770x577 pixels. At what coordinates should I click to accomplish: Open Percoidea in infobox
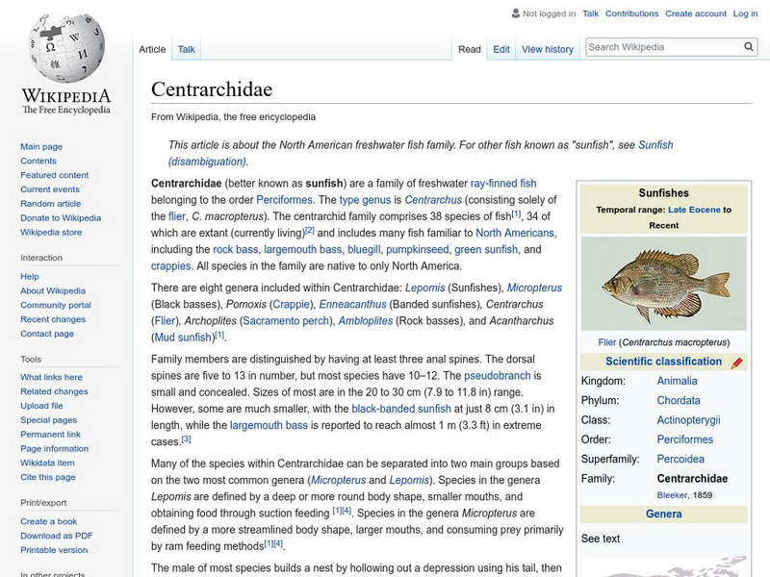(680, 460)
